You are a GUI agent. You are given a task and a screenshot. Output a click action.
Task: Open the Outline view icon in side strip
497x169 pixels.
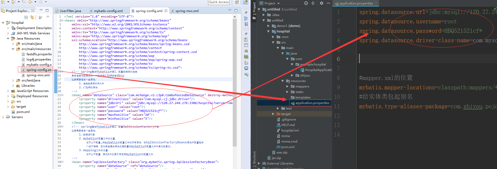(246, 19)
